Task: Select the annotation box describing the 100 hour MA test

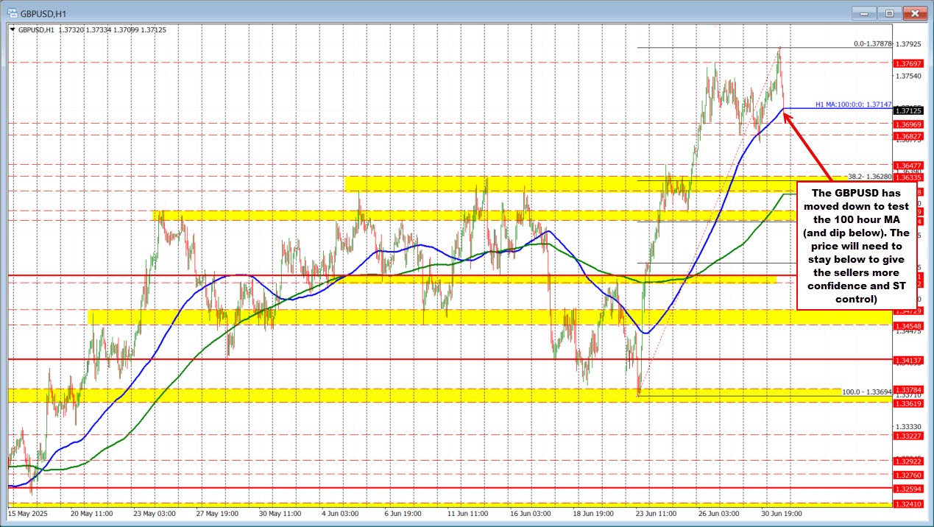Action: tap(856, 247)
